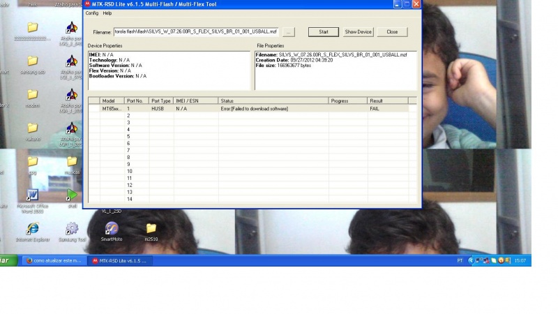Click the FAIL result cell
This screenshot has width=558, height=314.
pos(388,109)
